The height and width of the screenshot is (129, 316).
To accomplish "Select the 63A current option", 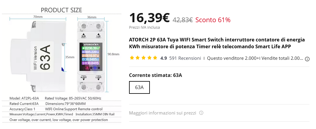I will (x=139, y=87).
